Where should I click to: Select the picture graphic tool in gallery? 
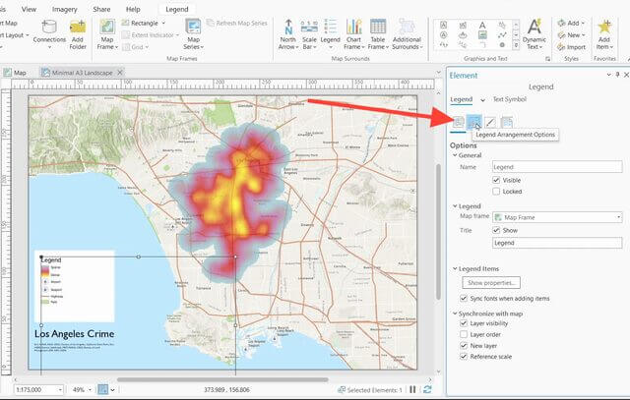point(482,35)
